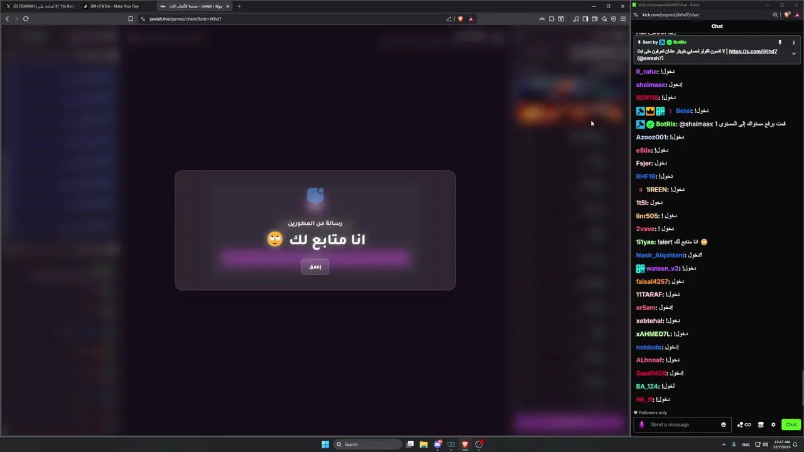This screenshot has height=452, width=804.
Task: Open chat settings gear icon
Action: point(773,424)
